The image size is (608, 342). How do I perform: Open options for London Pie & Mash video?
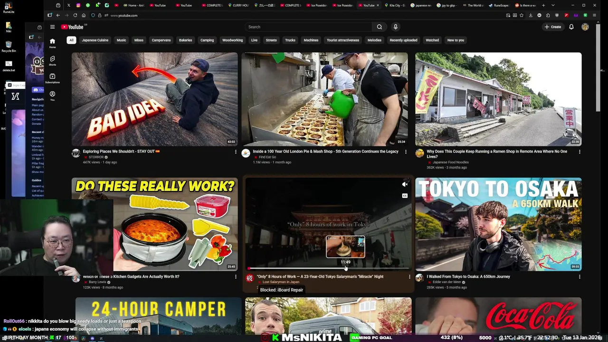[406, 152]
